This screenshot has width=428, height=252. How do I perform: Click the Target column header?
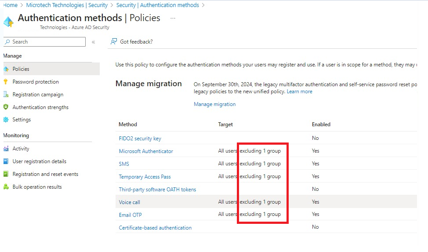(x=225, y=124)
